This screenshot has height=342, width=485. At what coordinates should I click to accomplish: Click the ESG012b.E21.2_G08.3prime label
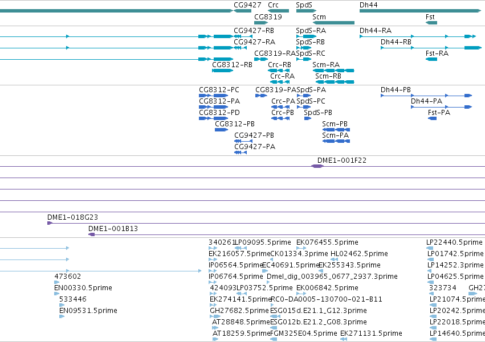[x=318, y=322]
